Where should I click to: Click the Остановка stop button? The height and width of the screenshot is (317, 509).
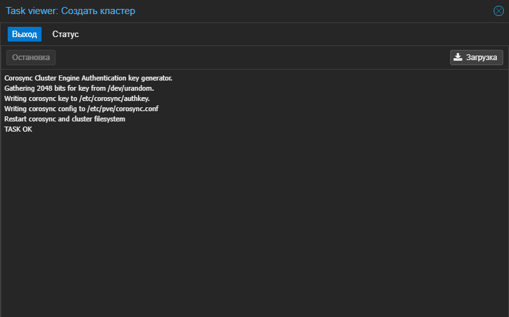click(x=31, y=58)
